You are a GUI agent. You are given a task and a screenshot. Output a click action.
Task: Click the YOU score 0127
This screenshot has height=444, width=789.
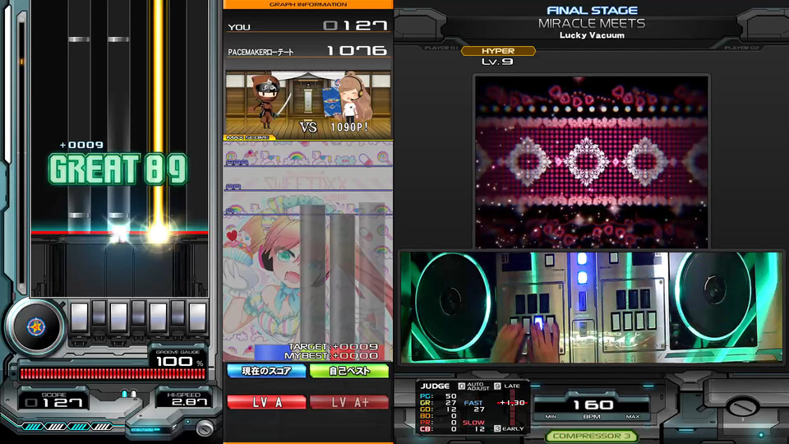(355, 25)
